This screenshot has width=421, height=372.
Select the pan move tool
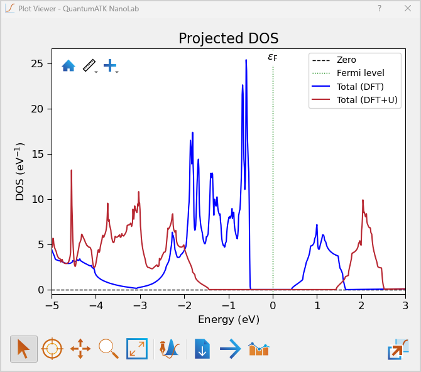(x=80, y=348)
